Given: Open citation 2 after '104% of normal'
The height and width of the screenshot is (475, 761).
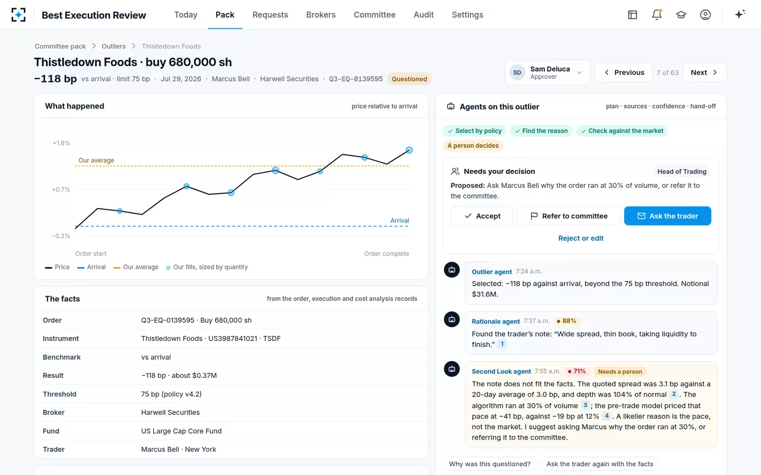Looking at the screenshot, I should pos(674,394).
